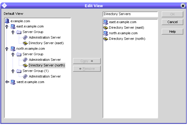Click west.example.com computer icon
This screenshot has width=187, height=127.
tap(13, 82)
